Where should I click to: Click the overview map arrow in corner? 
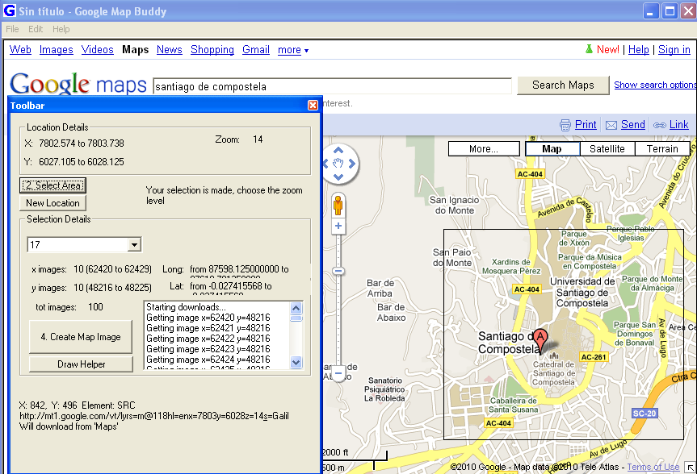pos(690,468)
